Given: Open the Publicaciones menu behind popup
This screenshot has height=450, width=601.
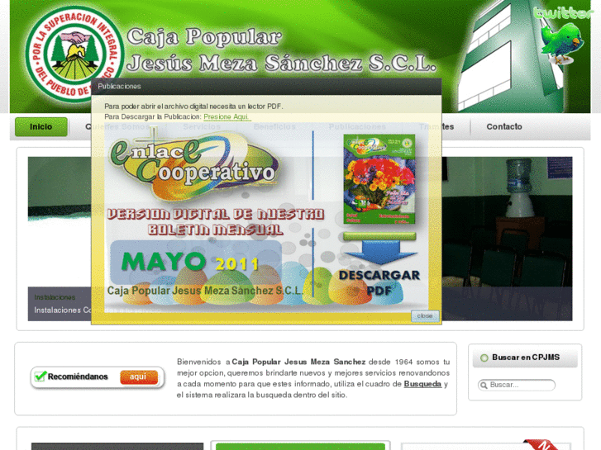Looking at the screenshot, I should 357,127.
